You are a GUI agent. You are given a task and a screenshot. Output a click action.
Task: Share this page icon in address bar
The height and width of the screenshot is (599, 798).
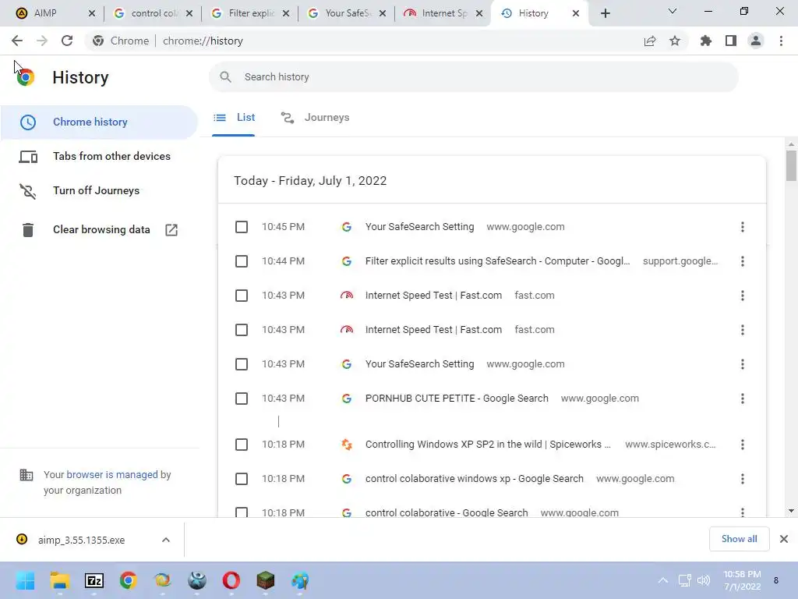click(650, 41)
